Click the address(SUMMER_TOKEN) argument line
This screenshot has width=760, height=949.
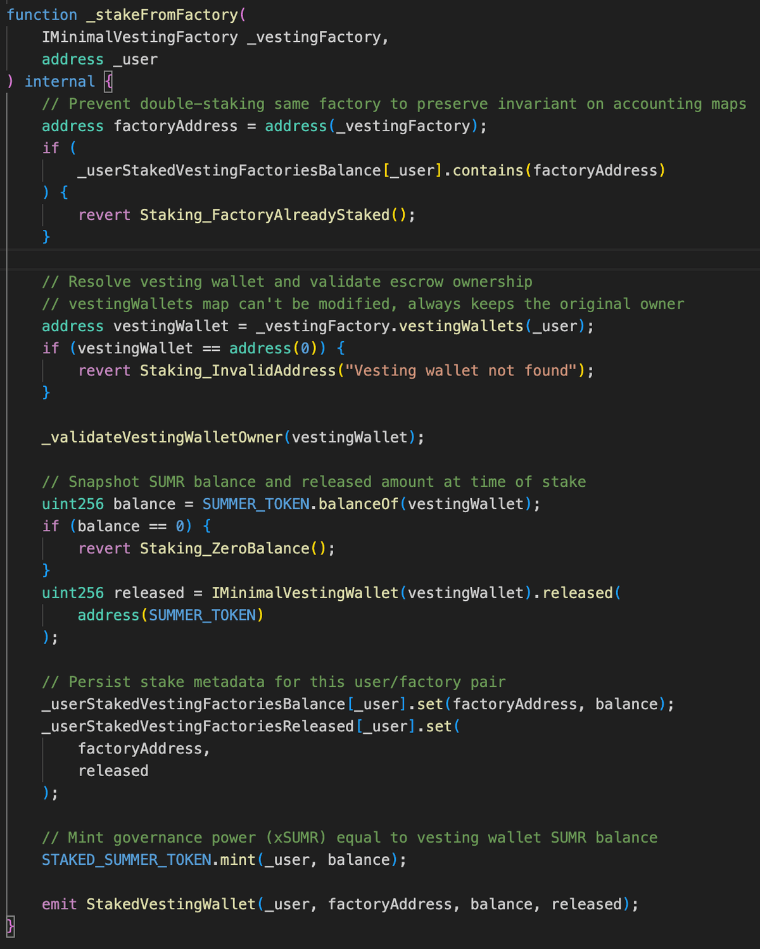coord(171,615)
